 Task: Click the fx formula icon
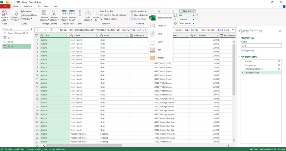pyautogui.click(x=51, y=30)
